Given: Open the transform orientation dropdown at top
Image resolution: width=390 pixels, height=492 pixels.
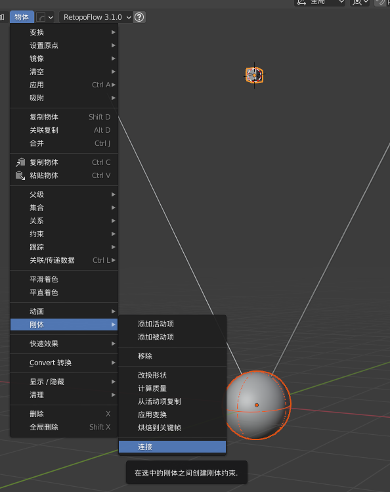Looking at the screenshot, I should (x=320, y=3).
